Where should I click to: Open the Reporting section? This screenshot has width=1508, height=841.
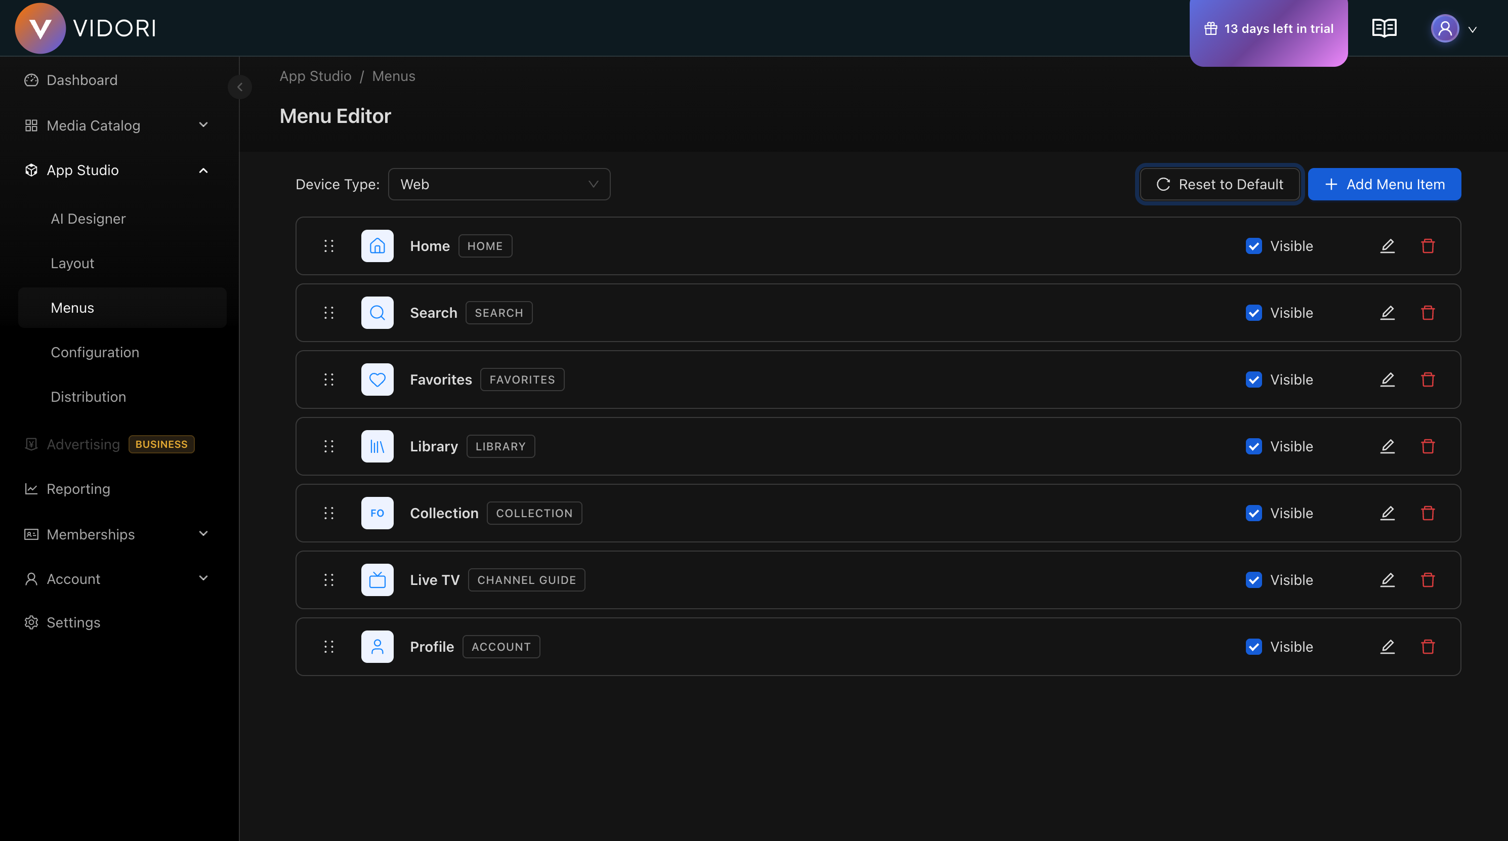(x=78, y=489)
